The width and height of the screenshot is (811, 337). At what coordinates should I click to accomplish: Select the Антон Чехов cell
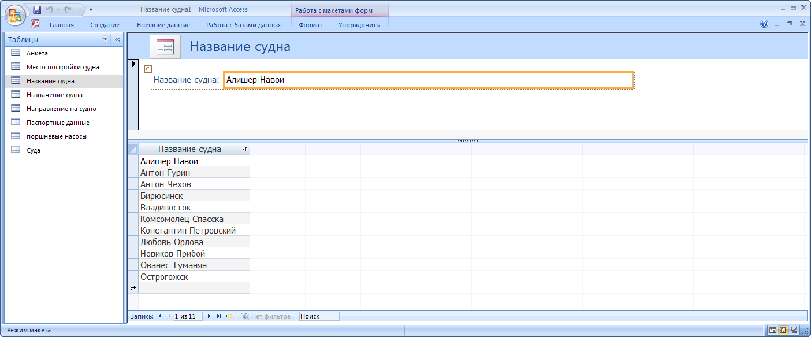(194, 184)
